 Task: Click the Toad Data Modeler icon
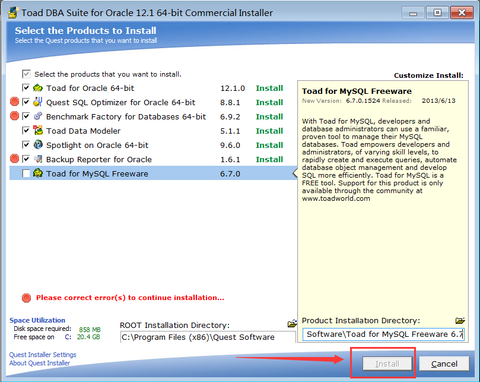[x=37, y=130]
